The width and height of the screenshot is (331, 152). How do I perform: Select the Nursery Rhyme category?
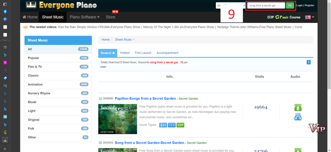(x=58, y=93)
